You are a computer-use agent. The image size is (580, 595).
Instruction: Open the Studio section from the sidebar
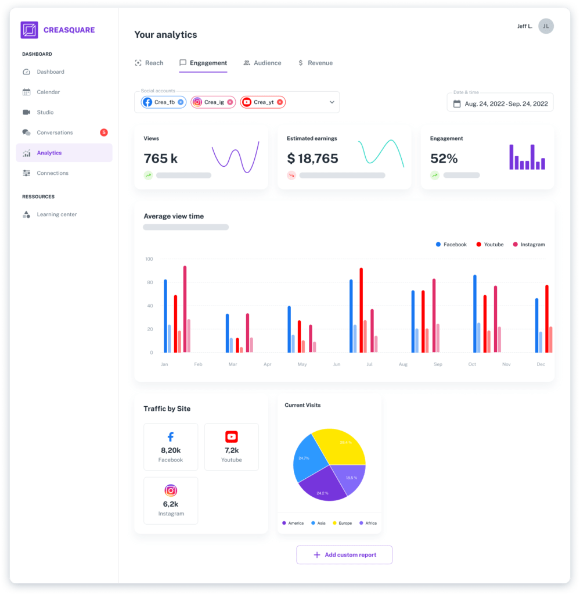(x=27, y=112)
